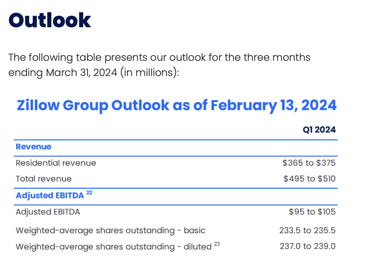The height and width of the screenshot is (257, 372).
Task: Click the "Outlook" page heading
Action: pos(50,20)
